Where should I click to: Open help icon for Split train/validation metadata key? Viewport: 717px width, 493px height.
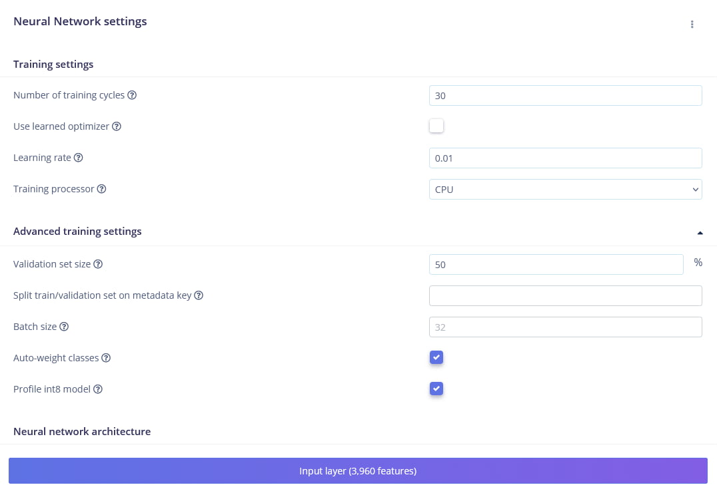tap(199, 295)
